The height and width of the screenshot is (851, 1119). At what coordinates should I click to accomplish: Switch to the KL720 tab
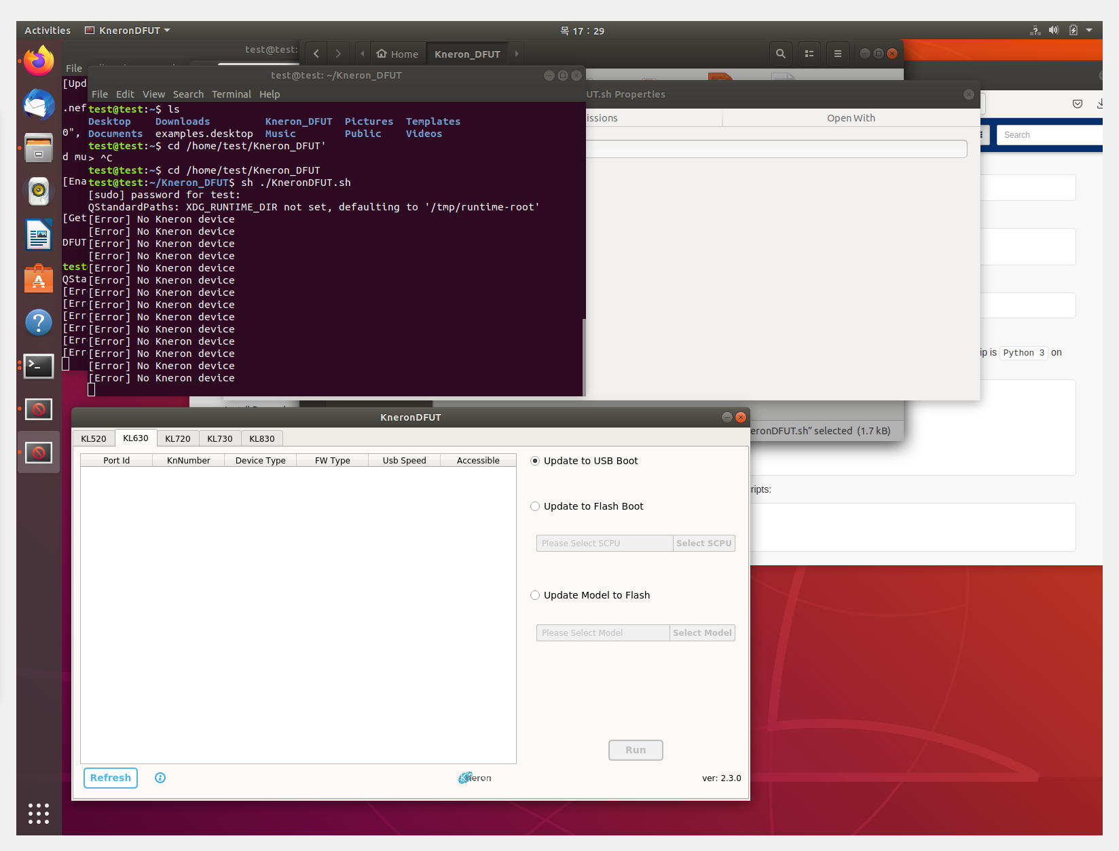[x=178, y=438]
